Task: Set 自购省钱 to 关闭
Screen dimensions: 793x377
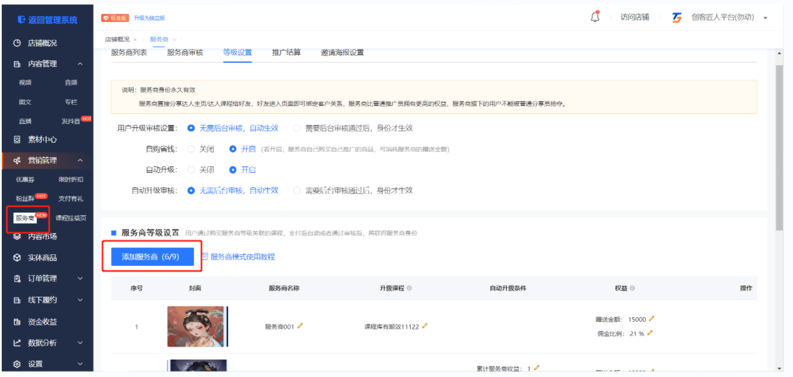Action: (x=191, y=149)
